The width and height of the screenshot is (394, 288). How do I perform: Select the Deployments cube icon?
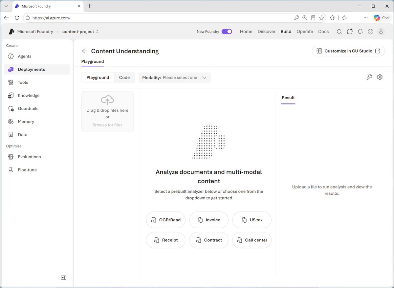pyautogui.click(x=11, y=69)
